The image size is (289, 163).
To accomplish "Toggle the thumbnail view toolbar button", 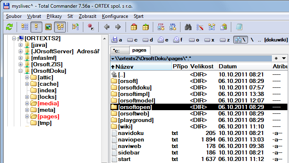I will click(48, 27).
